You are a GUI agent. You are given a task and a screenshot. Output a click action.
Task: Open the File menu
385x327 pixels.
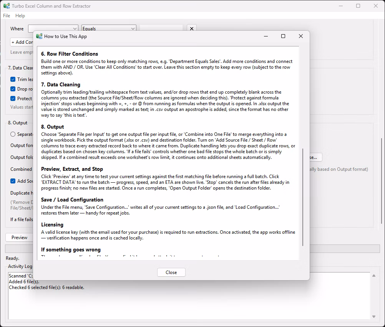(7, 16)
